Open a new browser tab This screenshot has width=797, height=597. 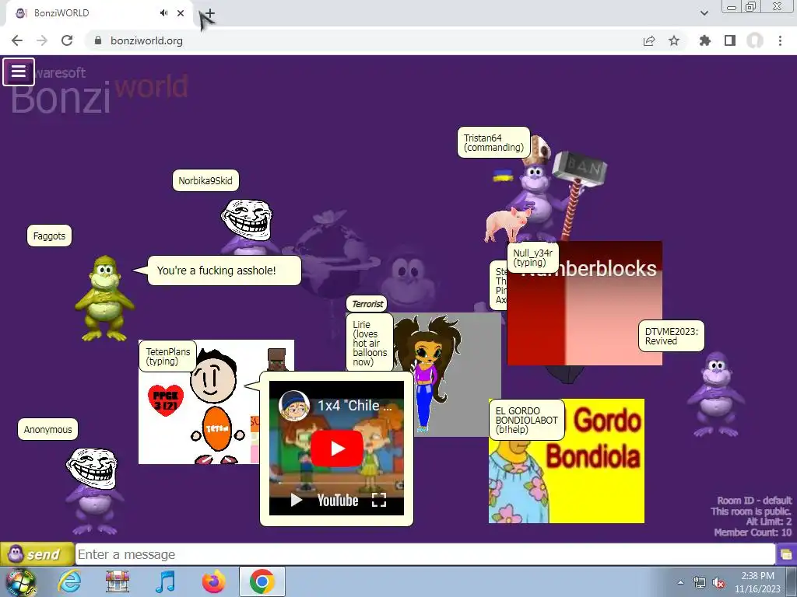[x=210, y=13]
